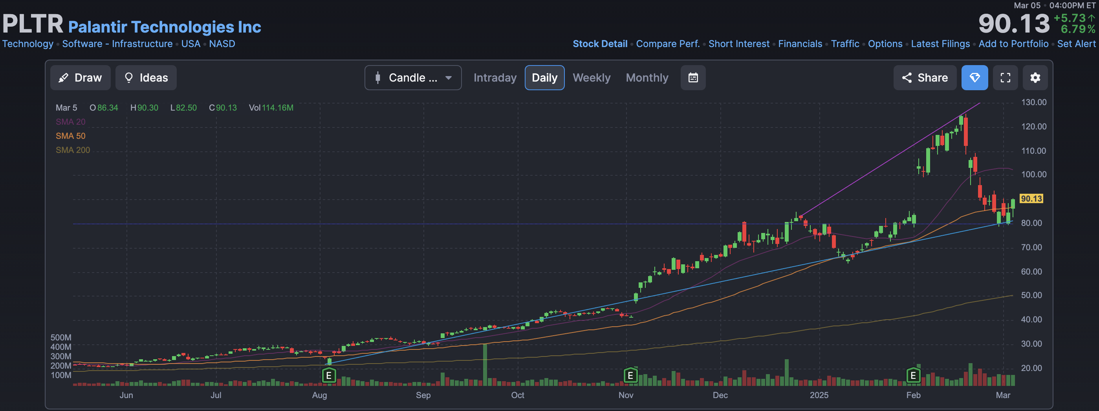Open the Financials link
The height and width of the screenshot is (411, 1099).
800,44
